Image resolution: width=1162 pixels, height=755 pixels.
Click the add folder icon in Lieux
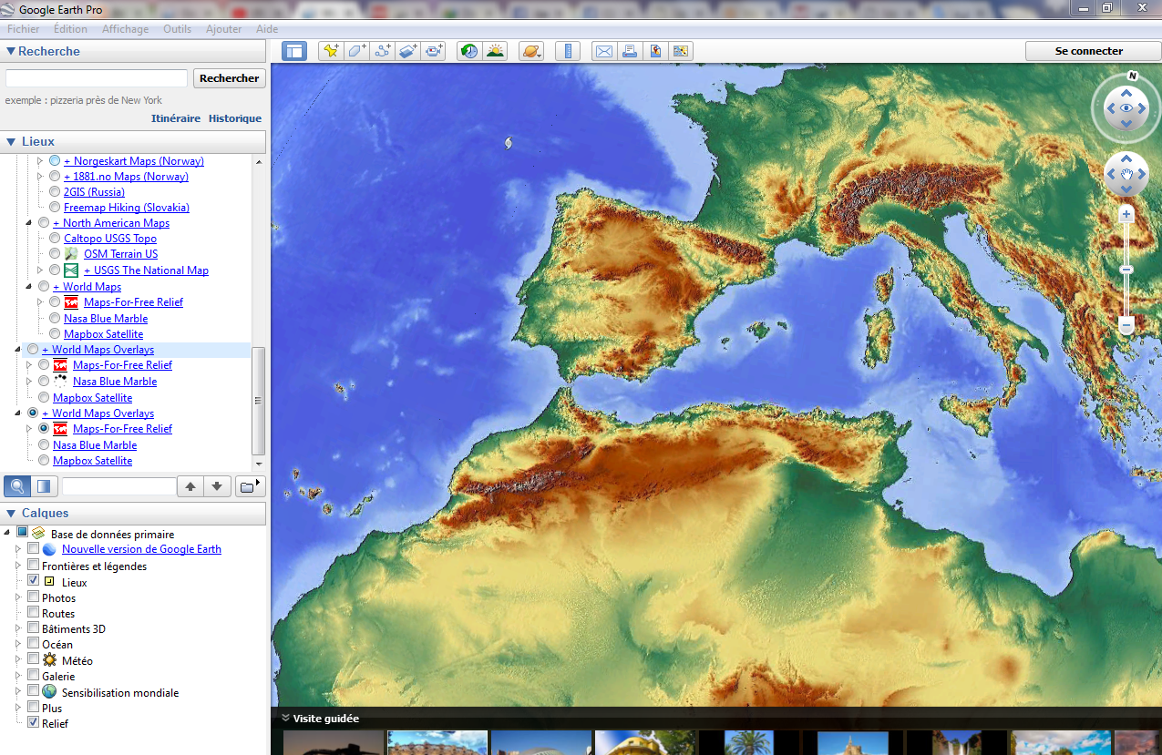click(x=249, y=486)
